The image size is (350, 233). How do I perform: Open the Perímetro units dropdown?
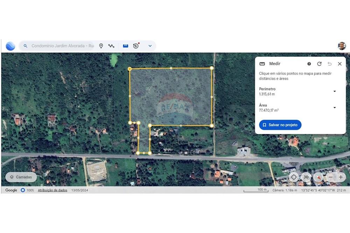tap(335, 92)
